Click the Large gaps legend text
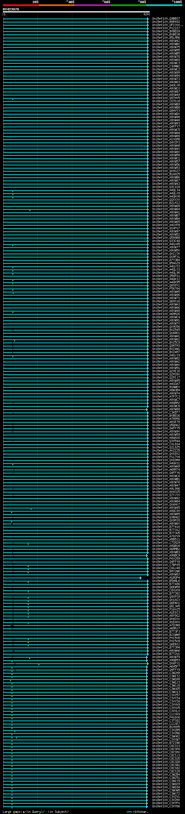 pos(36,811)
